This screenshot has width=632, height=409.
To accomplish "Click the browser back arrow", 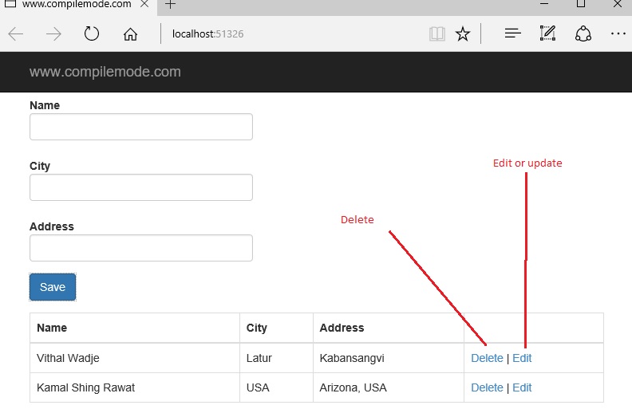I will click(x=16, y=34).
